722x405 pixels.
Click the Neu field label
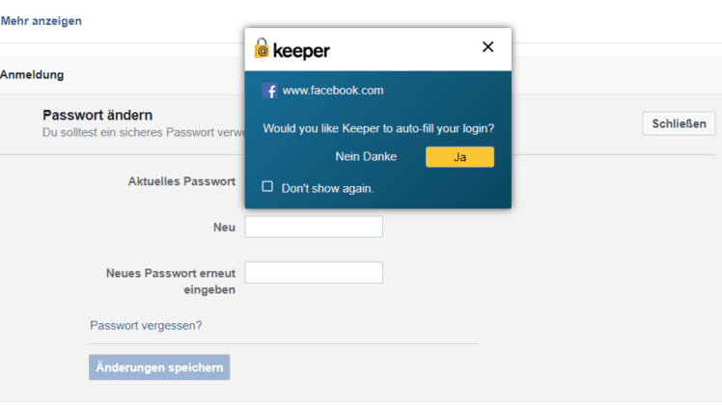click(224, 228)
